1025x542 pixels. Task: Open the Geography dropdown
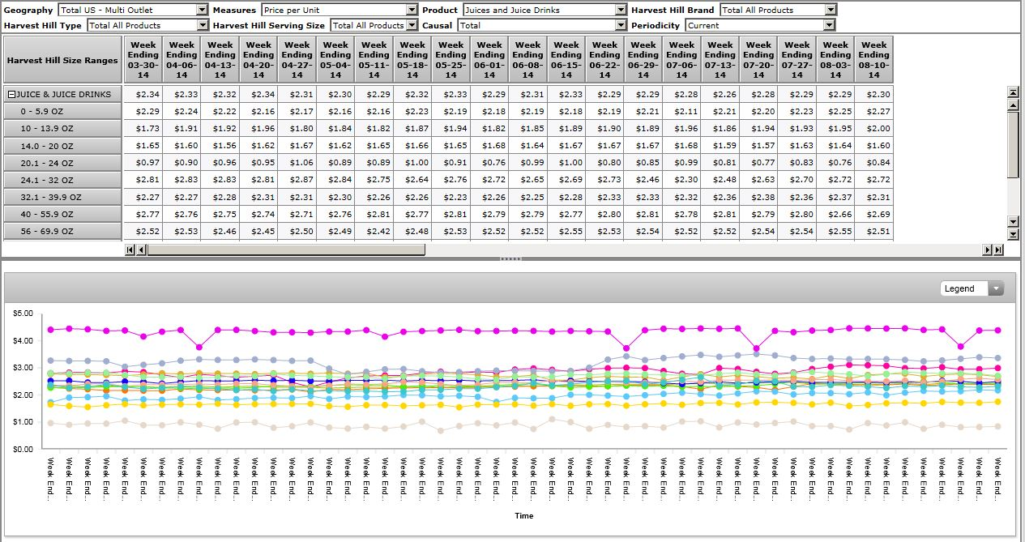click(x=202, y=10)
